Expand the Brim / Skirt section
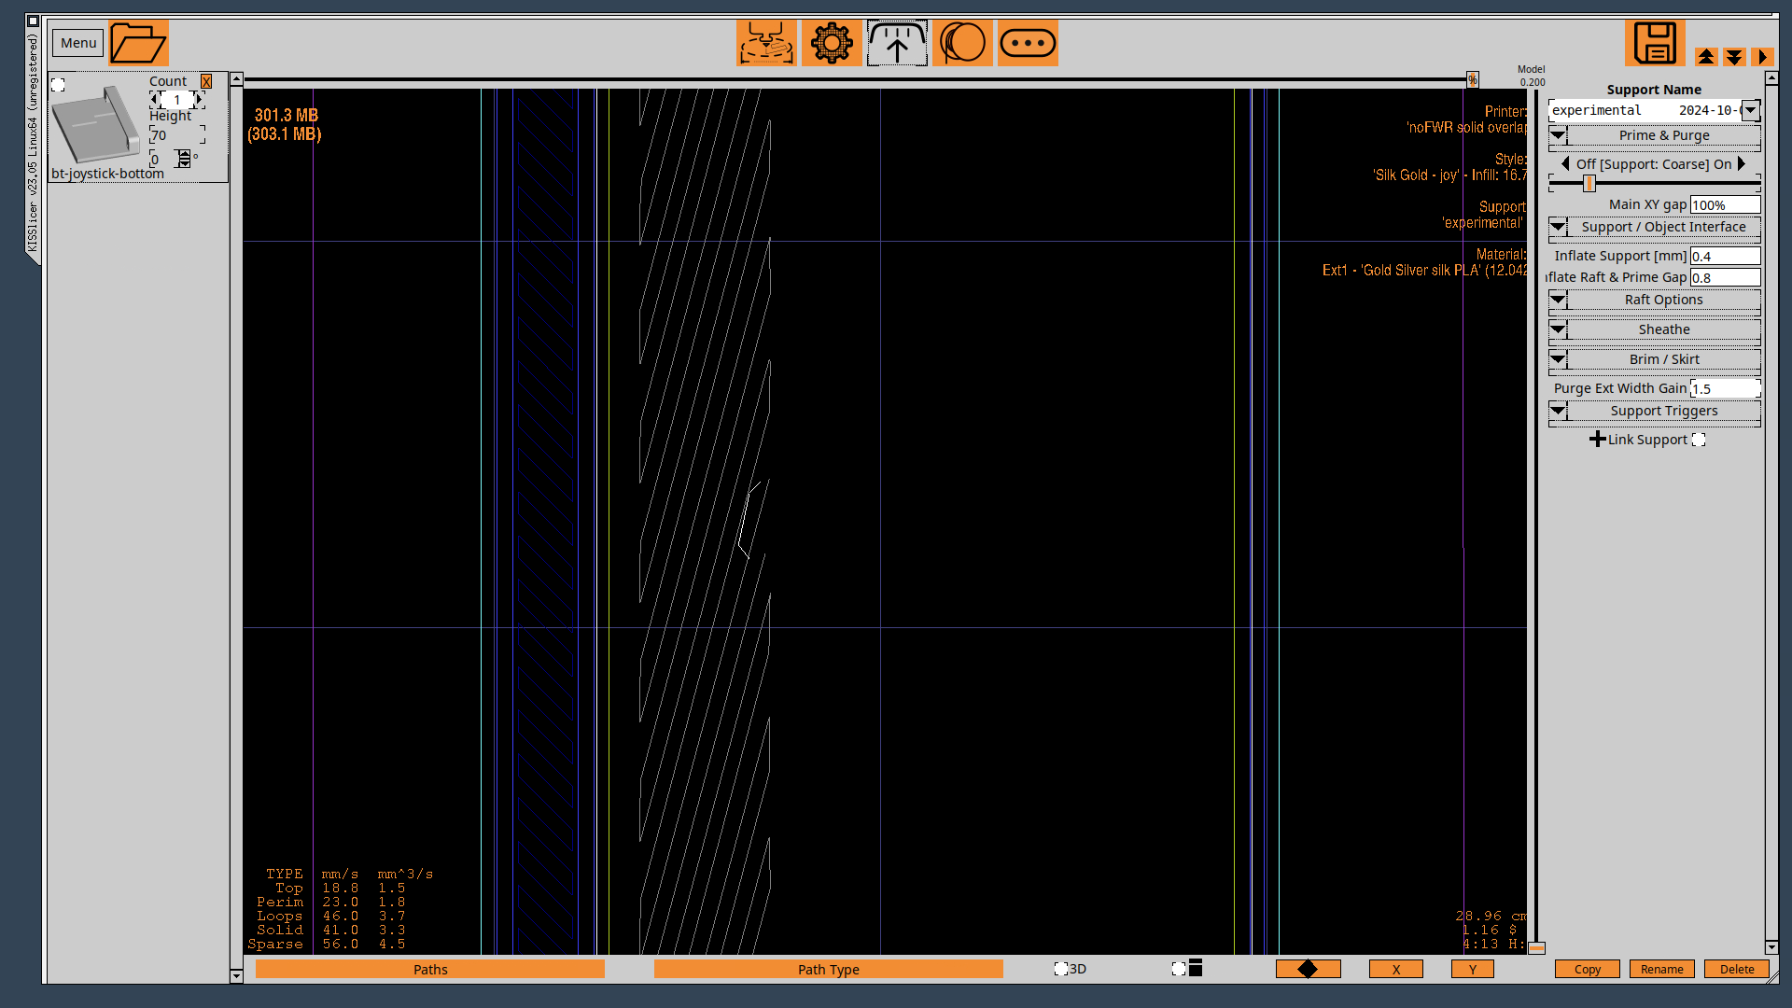The width and height of the screenshot is (1792, 1008). tap(1654, 359)
